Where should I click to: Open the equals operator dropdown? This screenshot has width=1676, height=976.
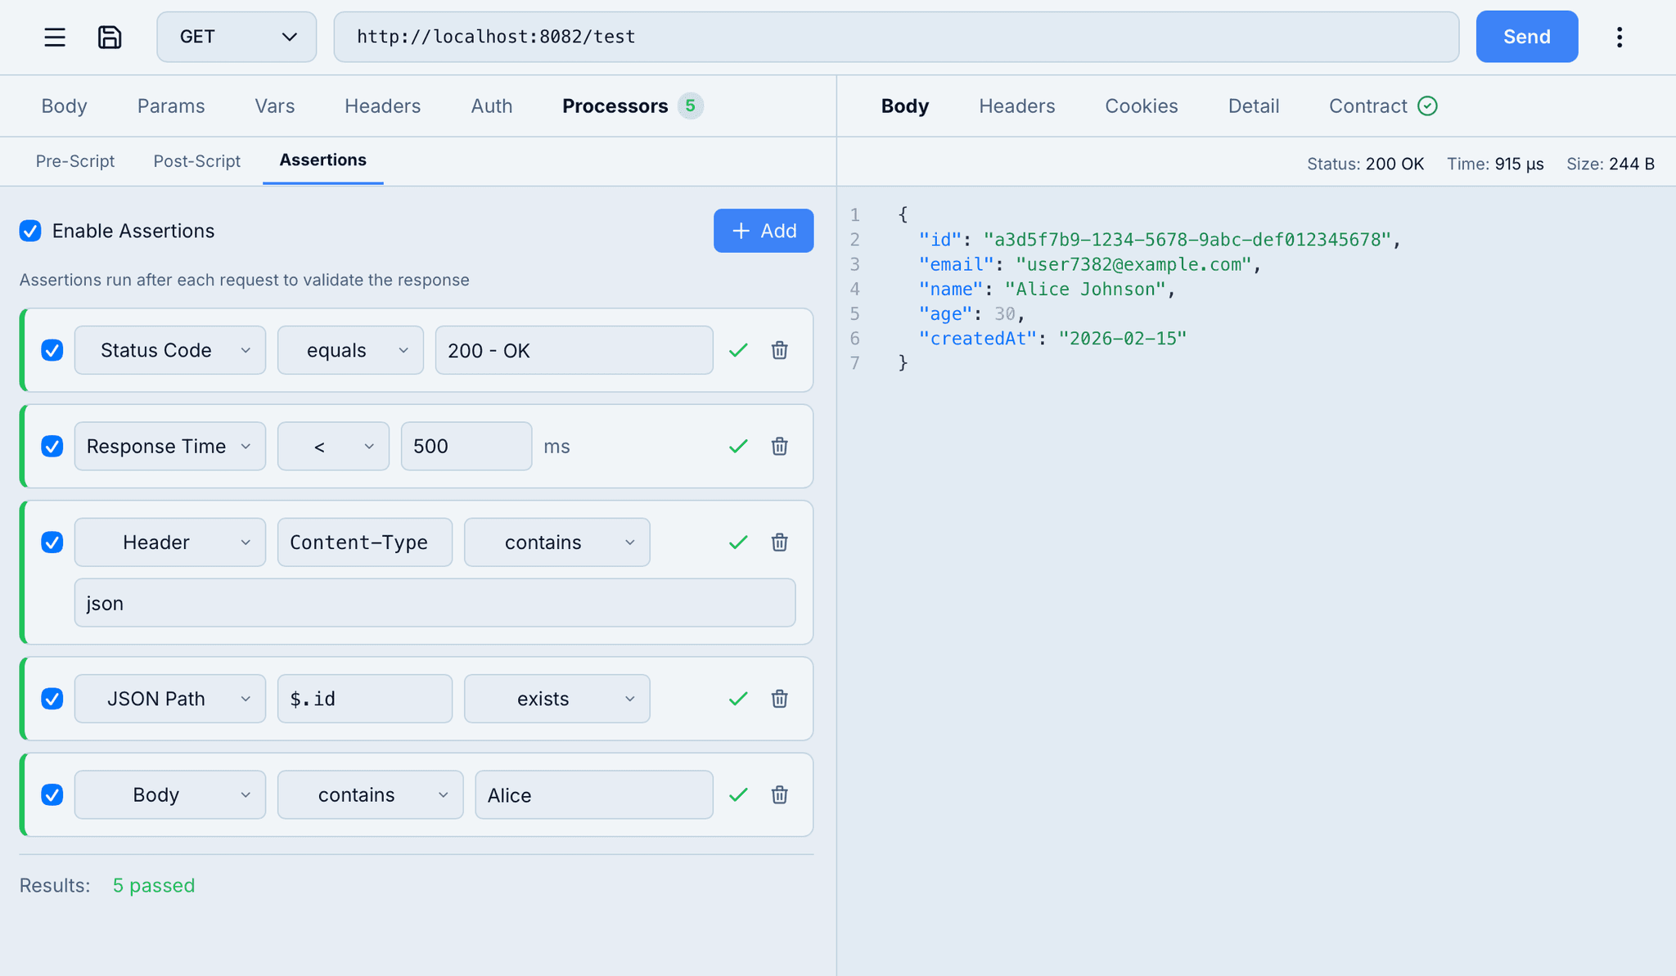350,350
